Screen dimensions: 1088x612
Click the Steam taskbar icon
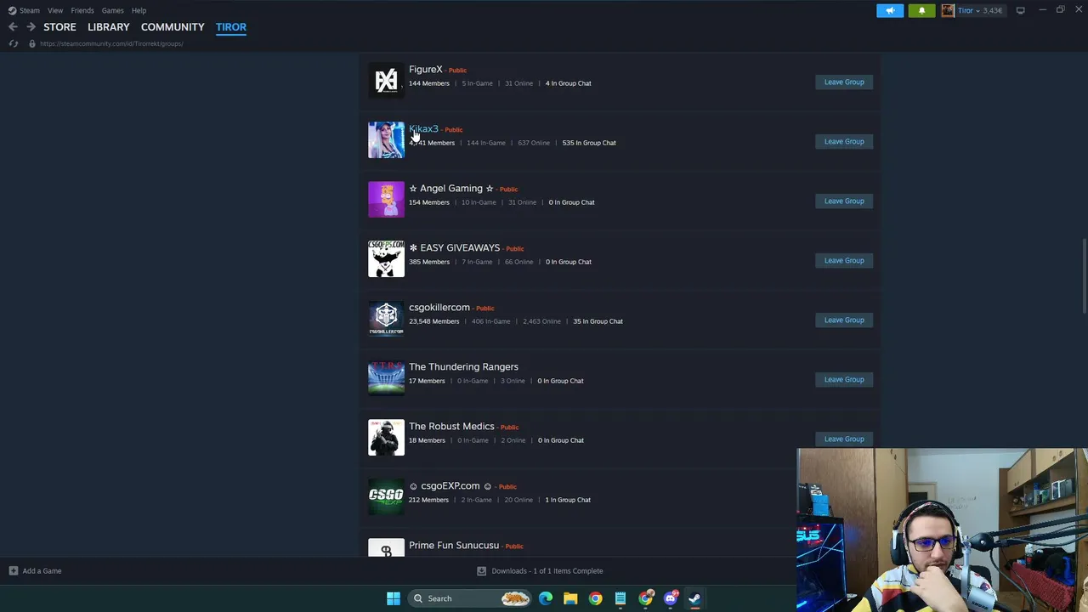(x=694, y=598)
